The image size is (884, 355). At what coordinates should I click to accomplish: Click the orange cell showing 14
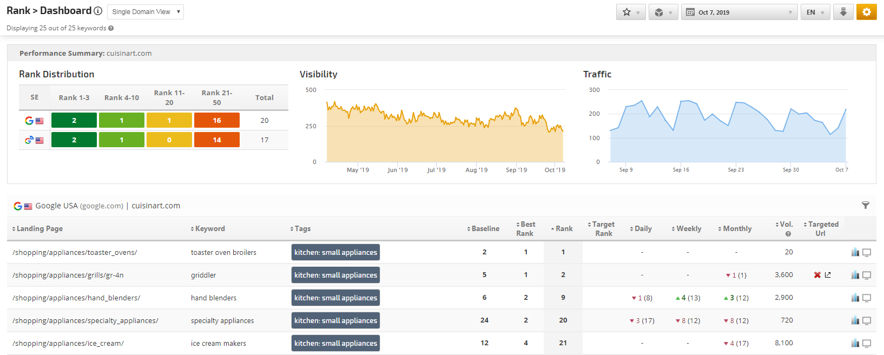tap(217, 140)
